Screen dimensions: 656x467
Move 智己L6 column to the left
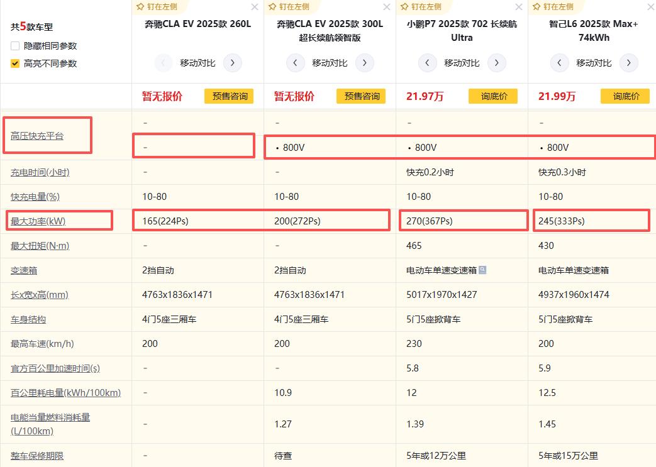[560, 63]
